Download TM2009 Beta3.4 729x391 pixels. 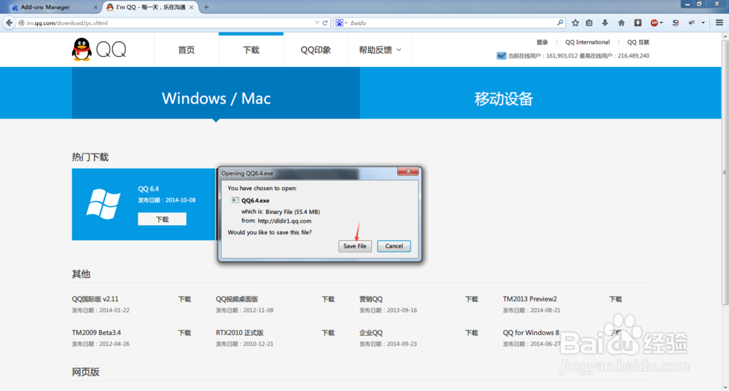[184, 333]
